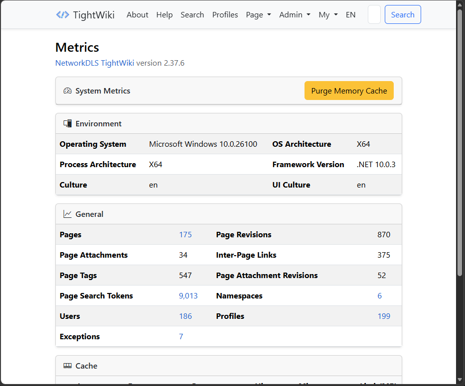465x386 pixels.
Task: Open the About page from navbar
Action: point(137,15)
